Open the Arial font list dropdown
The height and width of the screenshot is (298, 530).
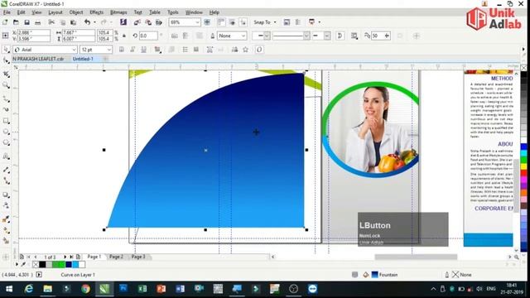74,50
